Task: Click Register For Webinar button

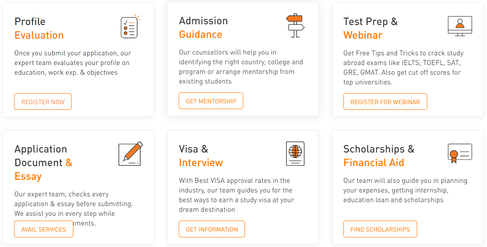Action: [385, 102]
